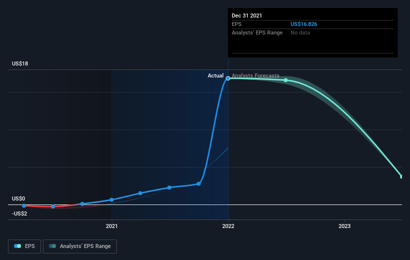Click the 'US$0' y-axis label
410x260 pixels.
(18, 198)
